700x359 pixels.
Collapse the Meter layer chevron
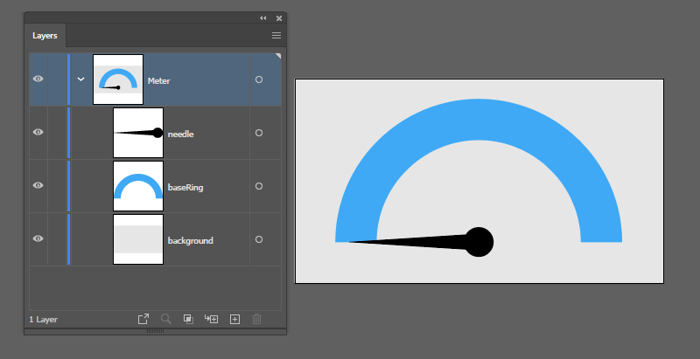pos(80,79)
